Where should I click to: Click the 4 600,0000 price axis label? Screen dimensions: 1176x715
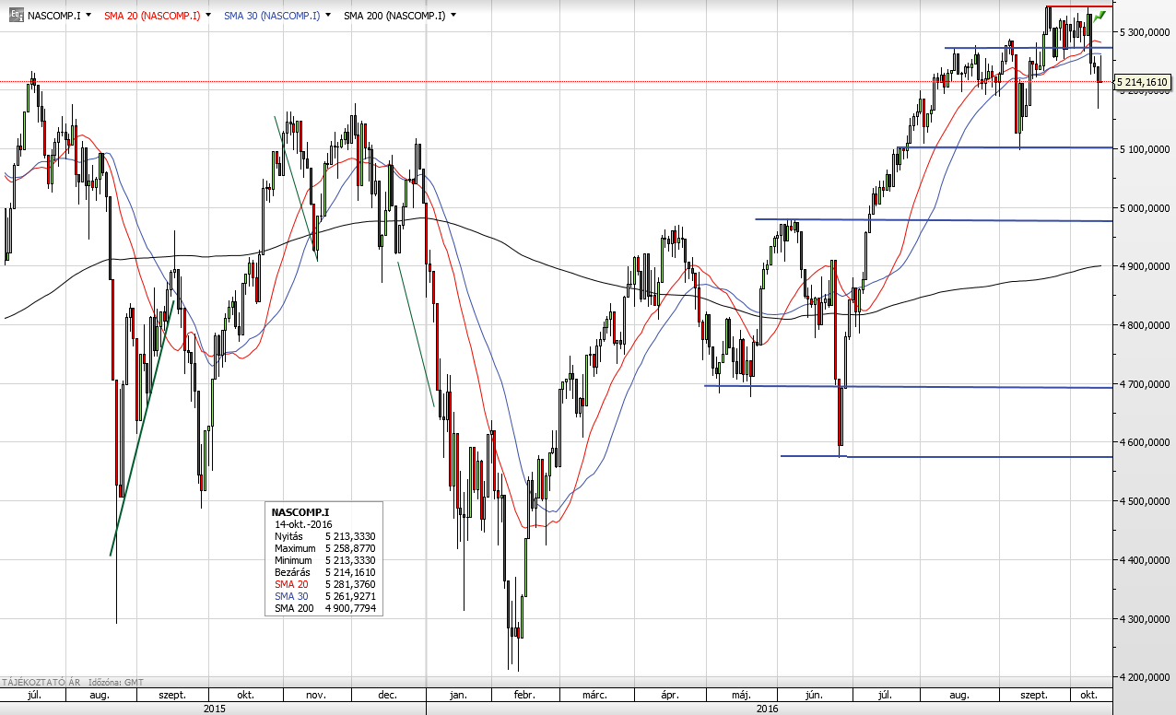click(1144, 442)
